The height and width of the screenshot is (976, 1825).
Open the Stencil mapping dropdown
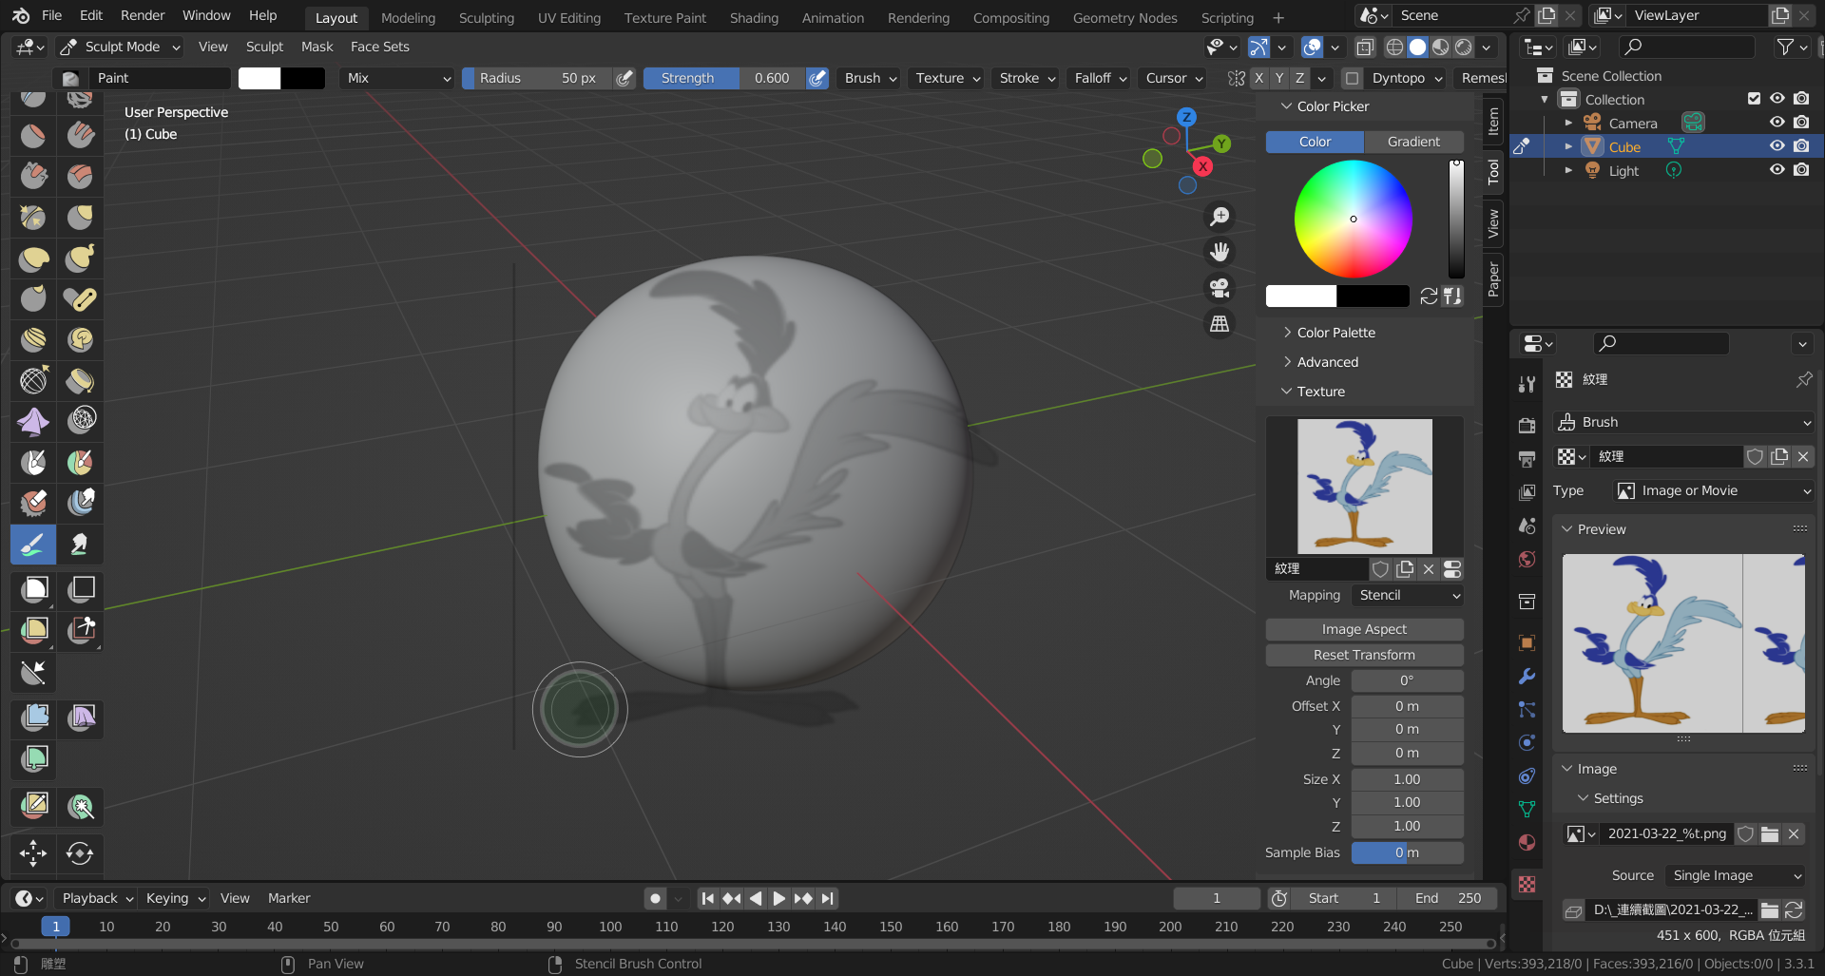tap(1408, 595)
